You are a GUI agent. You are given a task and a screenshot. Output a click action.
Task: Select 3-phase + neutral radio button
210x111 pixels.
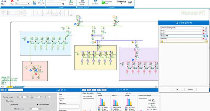(x=38, y=104)
